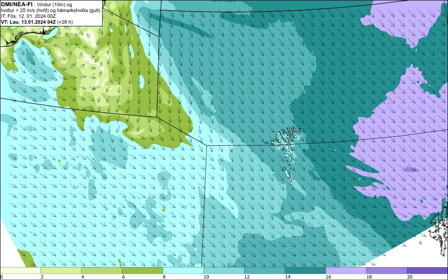This screenshot has height=280, width=448.
Task: Click the "IT: Fös. 12. 01. 2024 00Z" line
Action: coord(28,16)
